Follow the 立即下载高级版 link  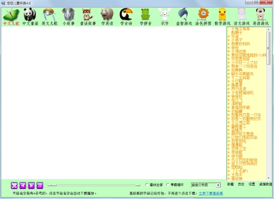coord(211,193)
